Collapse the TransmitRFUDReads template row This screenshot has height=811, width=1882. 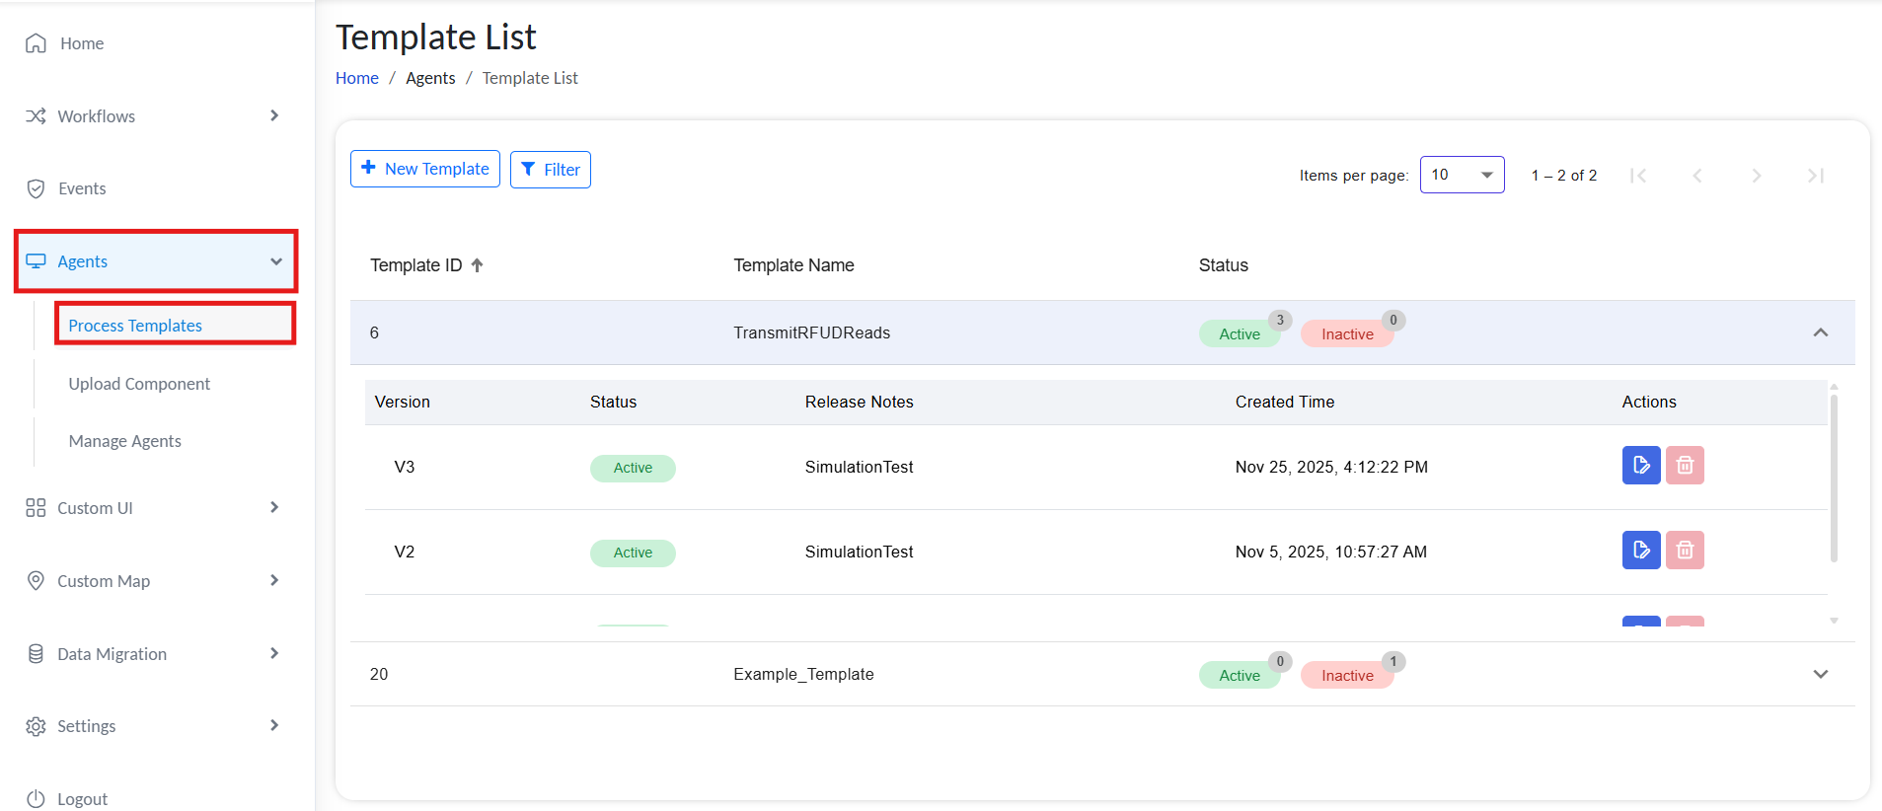pos(1820,332)
